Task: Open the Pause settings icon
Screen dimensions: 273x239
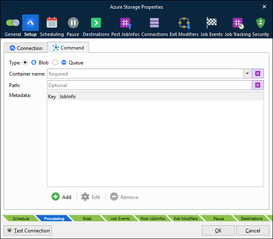Action: coord(73,23)
